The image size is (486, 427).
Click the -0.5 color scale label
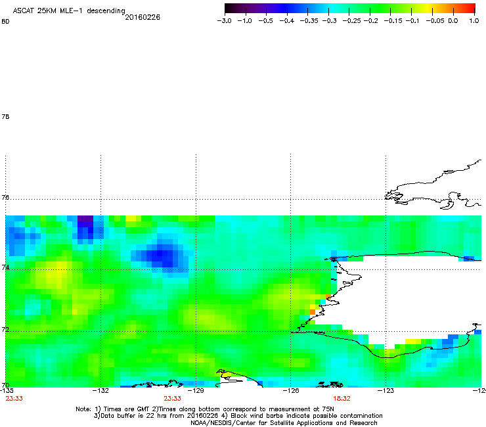265,21
